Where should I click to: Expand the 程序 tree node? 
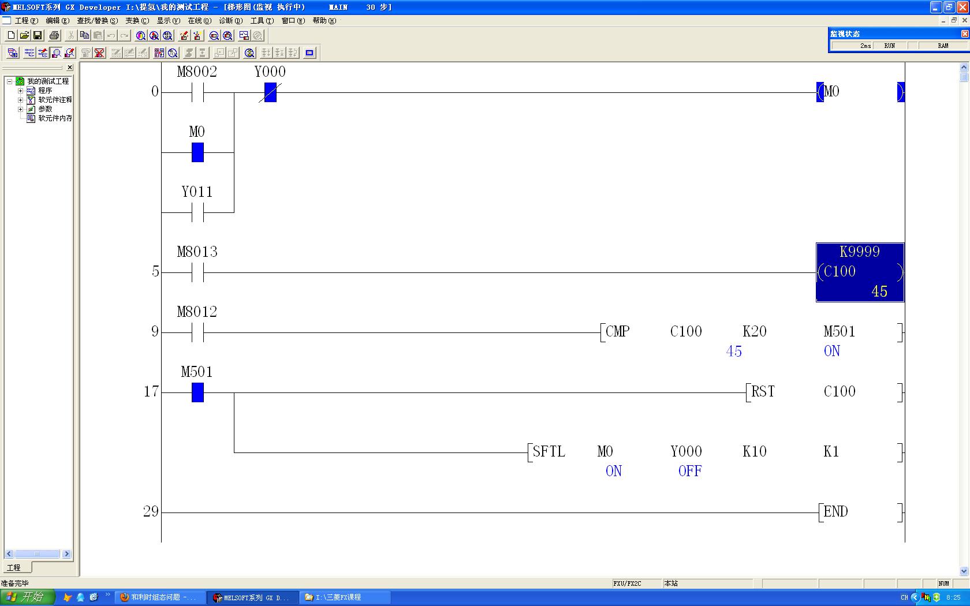point(21,91)
